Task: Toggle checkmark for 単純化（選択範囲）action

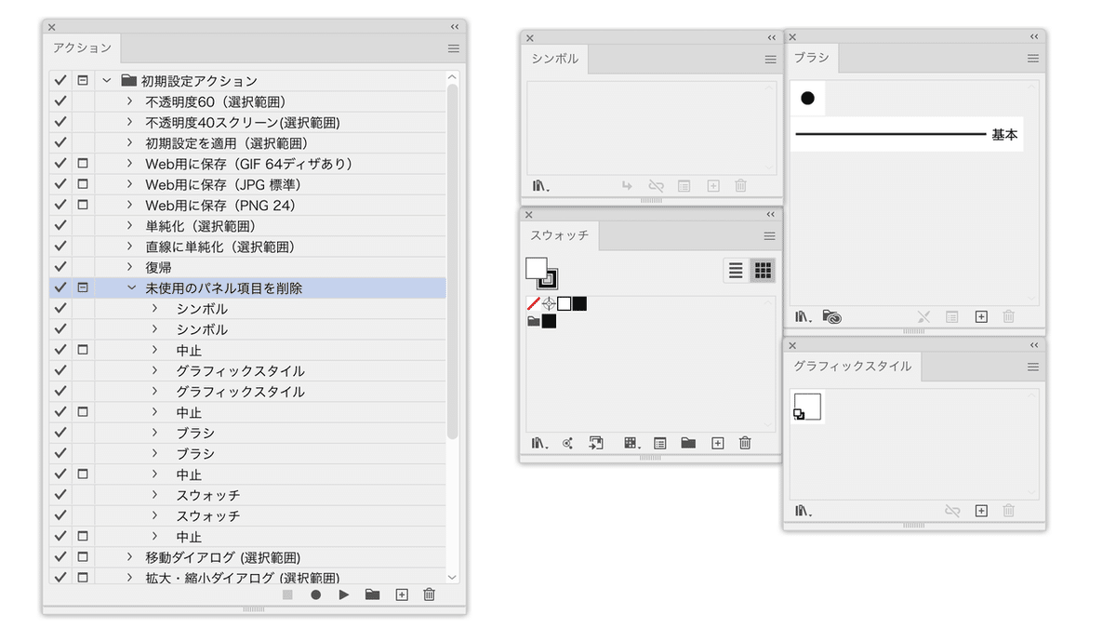Action: [60, 226]
